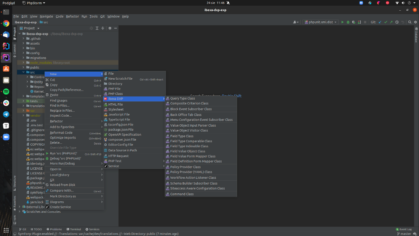The image size is (419, 236).
Task: Select Directory in New submenu
Action: point(134,84)
